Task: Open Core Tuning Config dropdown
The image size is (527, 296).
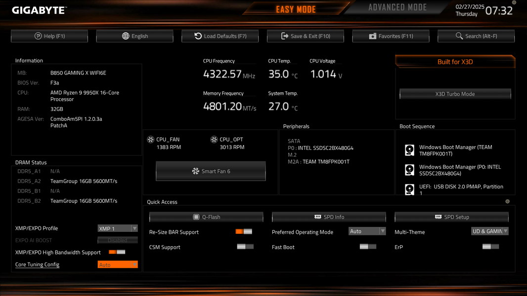Action: pyautogui.click(x=118, y=264)
